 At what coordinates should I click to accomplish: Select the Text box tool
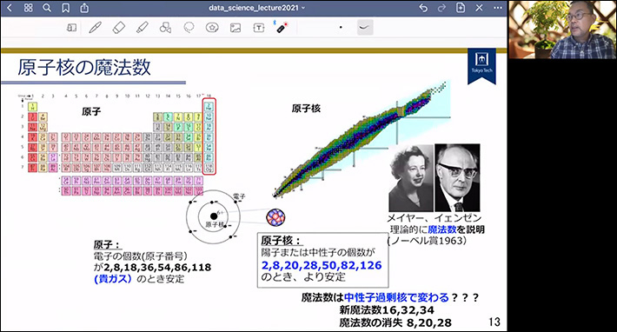pyautogui.click(x=258, y=28)
